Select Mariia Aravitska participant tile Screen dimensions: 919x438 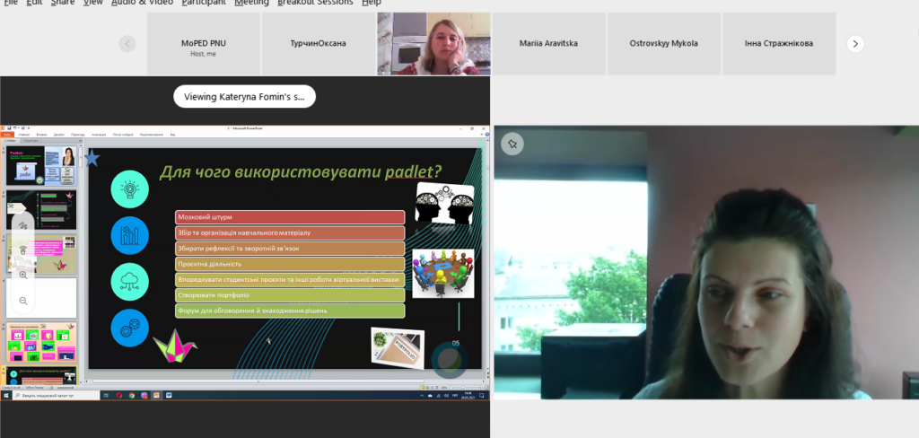click(x=548, y=43)
